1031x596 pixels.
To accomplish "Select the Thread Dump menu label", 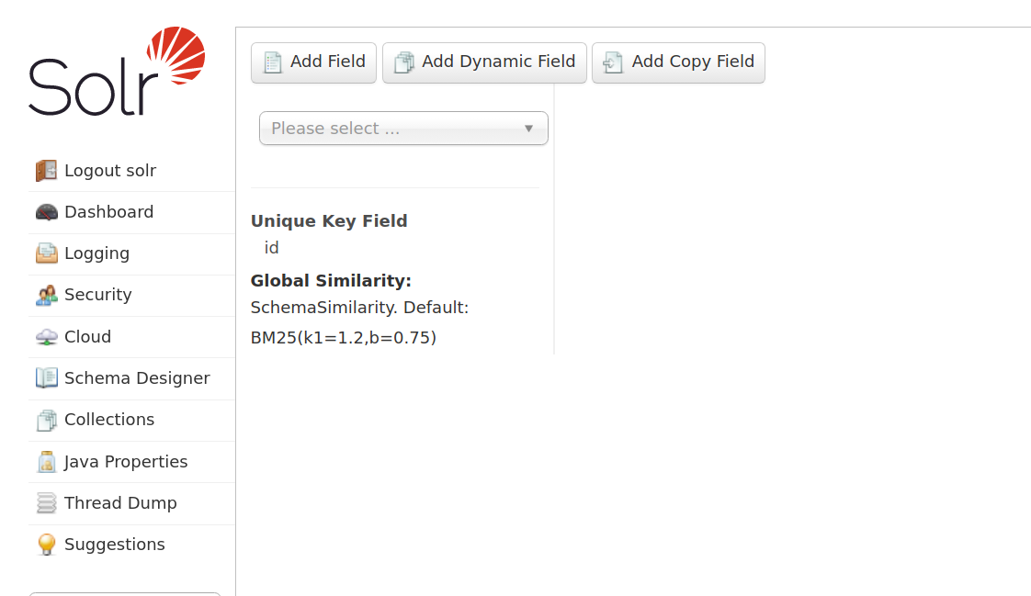I will tap(120, 503).
